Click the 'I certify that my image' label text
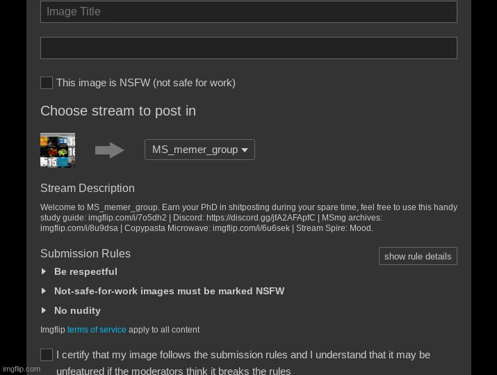Image resolution: width=497 pixels, height=375 pixels. coord(243,355)
